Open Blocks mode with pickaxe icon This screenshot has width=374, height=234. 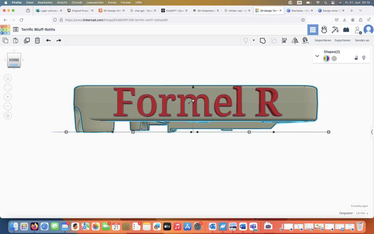pyautogui.click(x=335, y=30)
